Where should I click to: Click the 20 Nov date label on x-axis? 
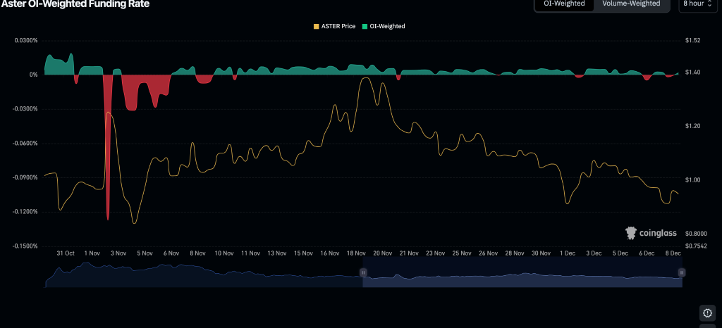click(x=381, y=253)
